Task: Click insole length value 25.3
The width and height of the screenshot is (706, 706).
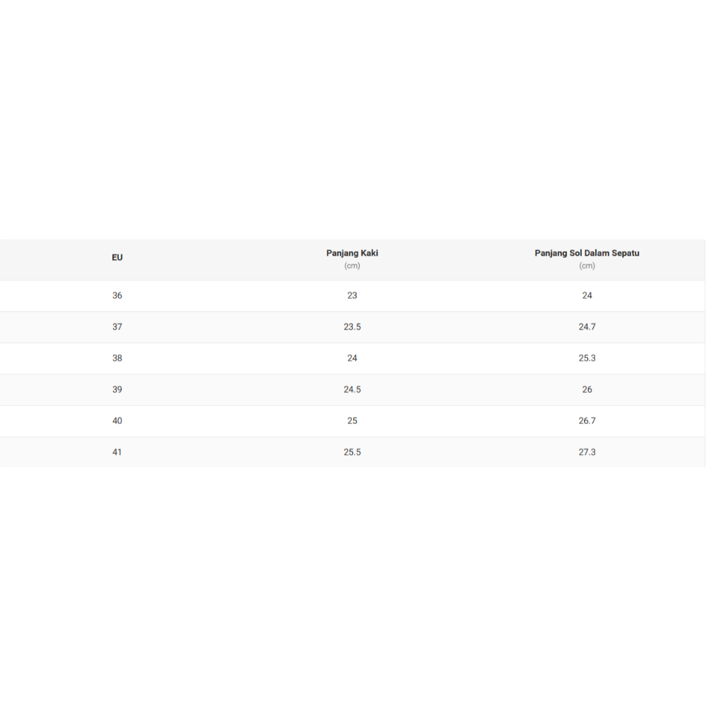Action: coord(587,359)
